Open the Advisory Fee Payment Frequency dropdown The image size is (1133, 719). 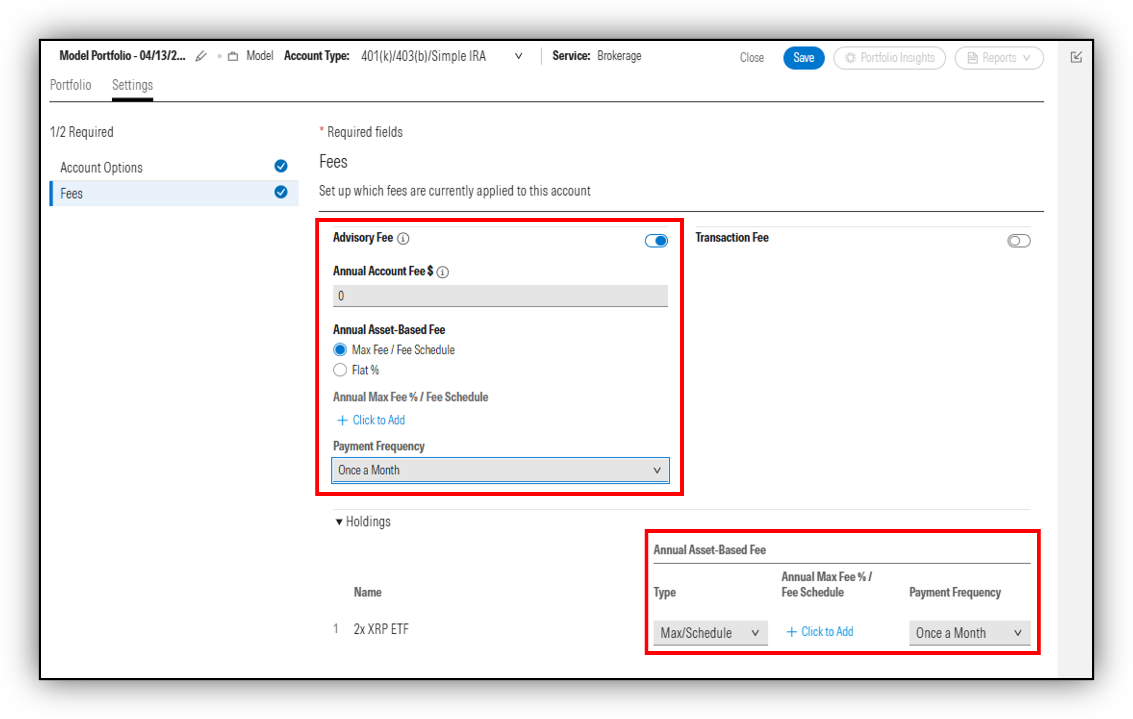(500, 470)
